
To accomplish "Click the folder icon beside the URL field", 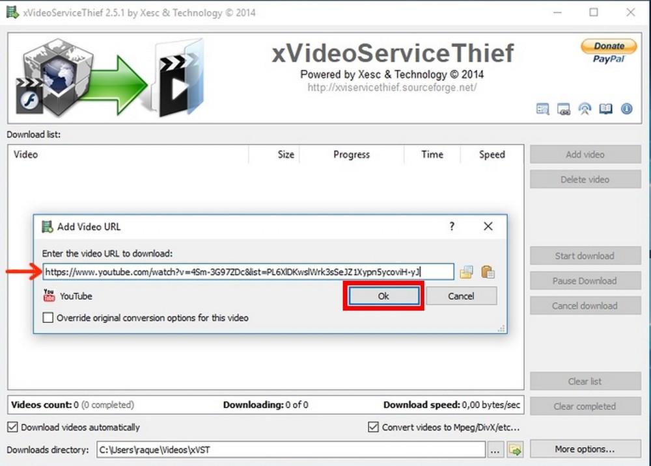I will pos(466,272).
